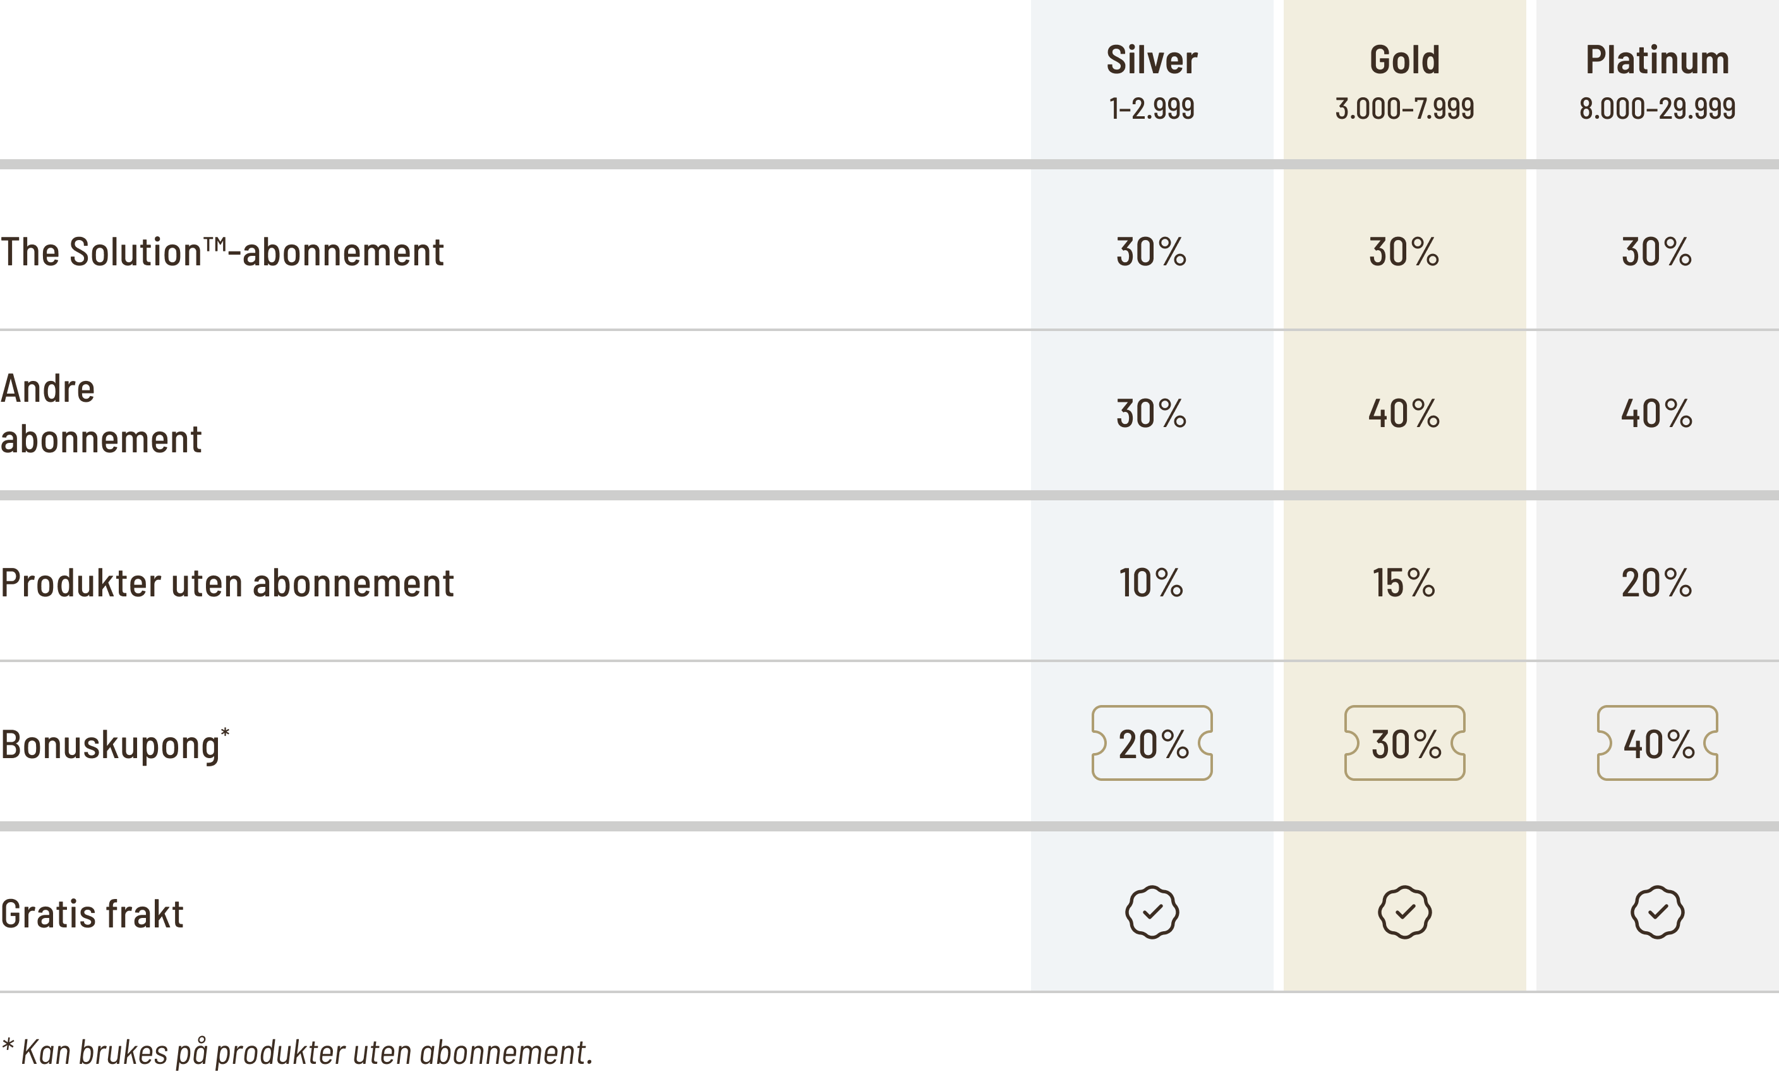Viewport: 1779px width, 1074px height.
Task: Click The Solution-abonnement row label
Action: pyautogui.click(x=222, y=252)
